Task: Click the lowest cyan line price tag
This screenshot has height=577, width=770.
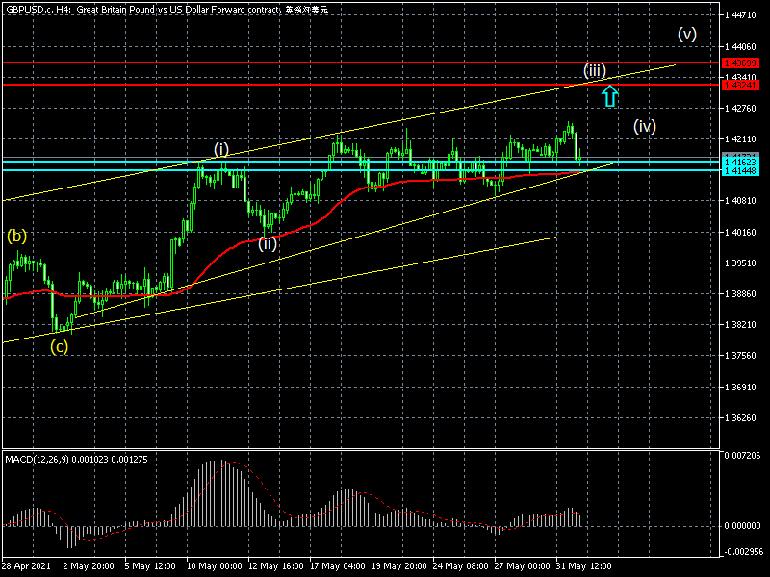Action: pyautogui.click(x=740, y=170)
